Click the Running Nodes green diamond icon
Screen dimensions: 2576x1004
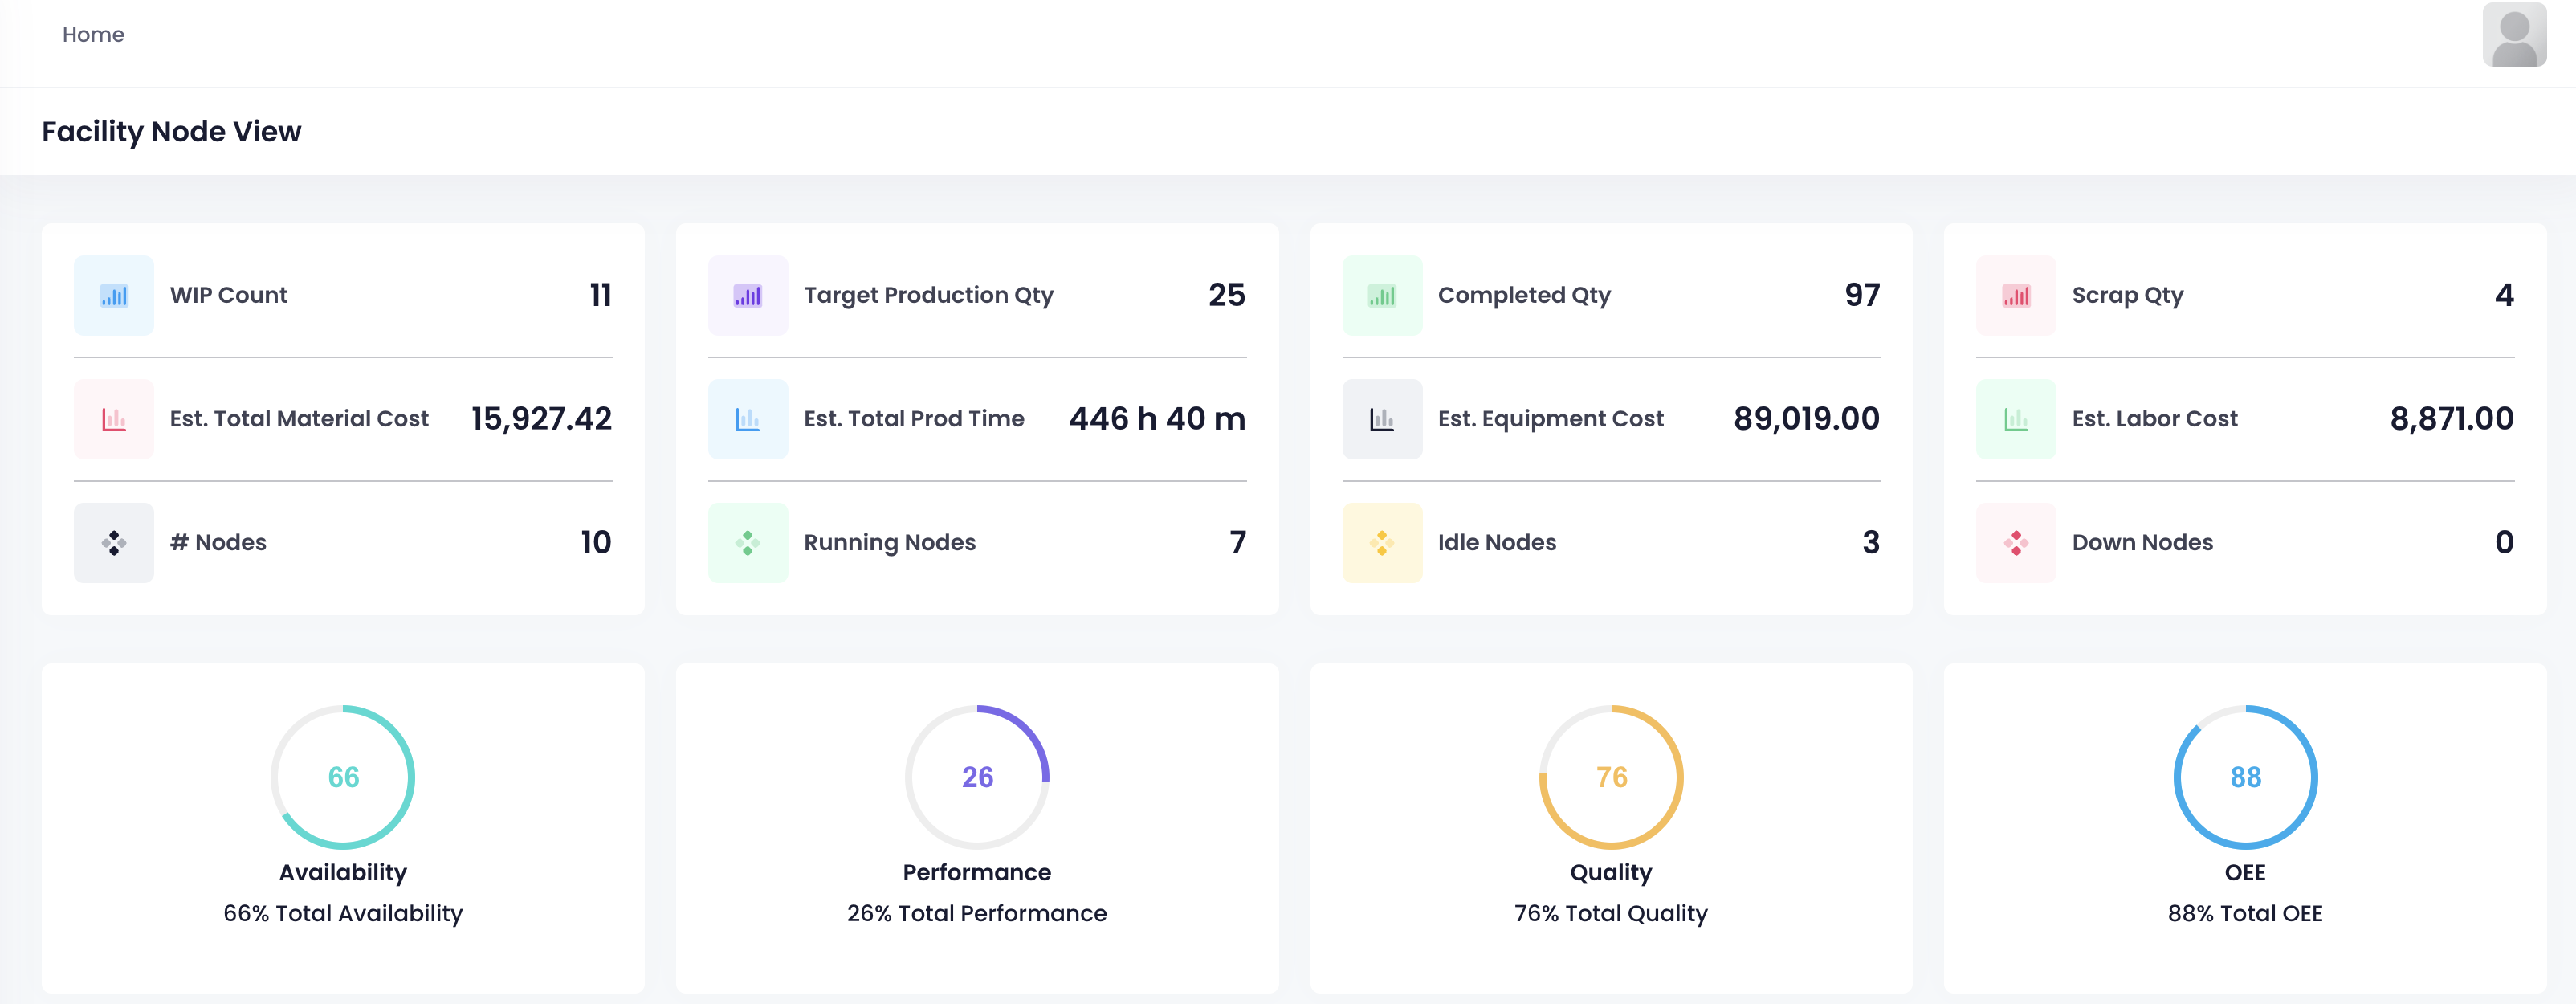tap(747, 543)
